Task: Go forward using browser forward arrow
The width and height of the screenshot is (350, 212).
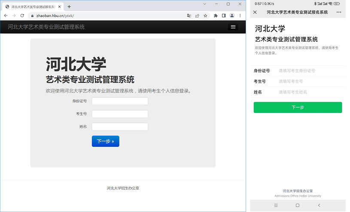Action: pos(14,15)
